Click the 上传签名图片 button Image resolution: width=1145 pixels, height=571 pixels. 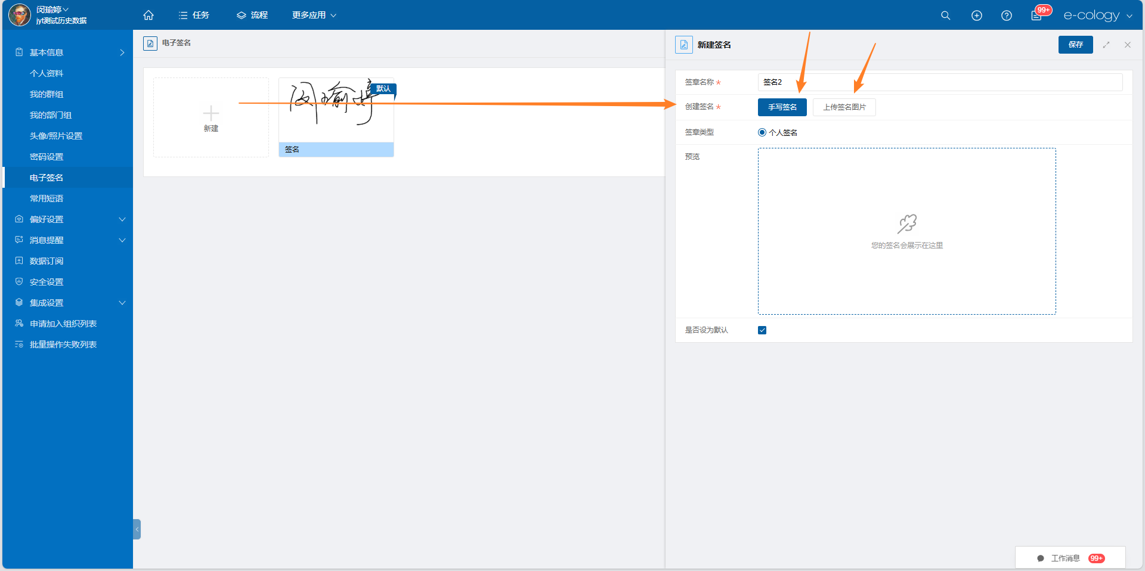pyautogui.click(x=844, y=107)
